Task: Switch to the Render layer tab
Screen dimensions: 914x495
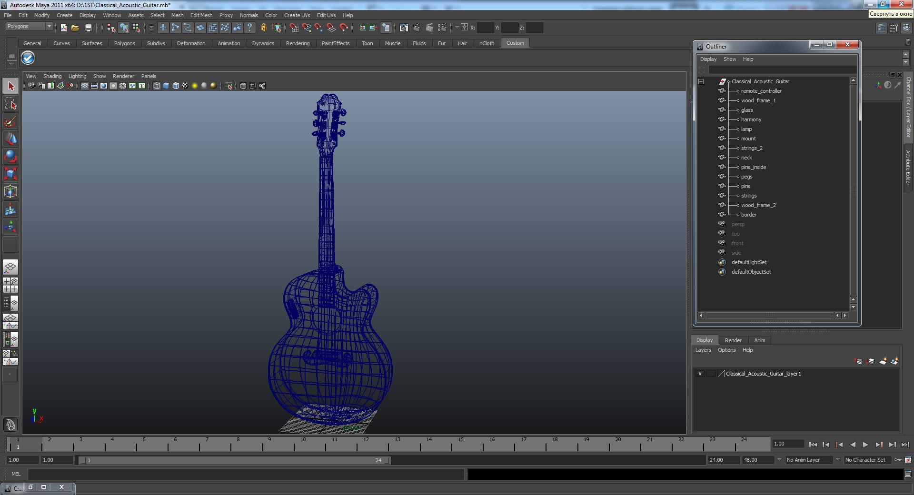Action: 733,340
